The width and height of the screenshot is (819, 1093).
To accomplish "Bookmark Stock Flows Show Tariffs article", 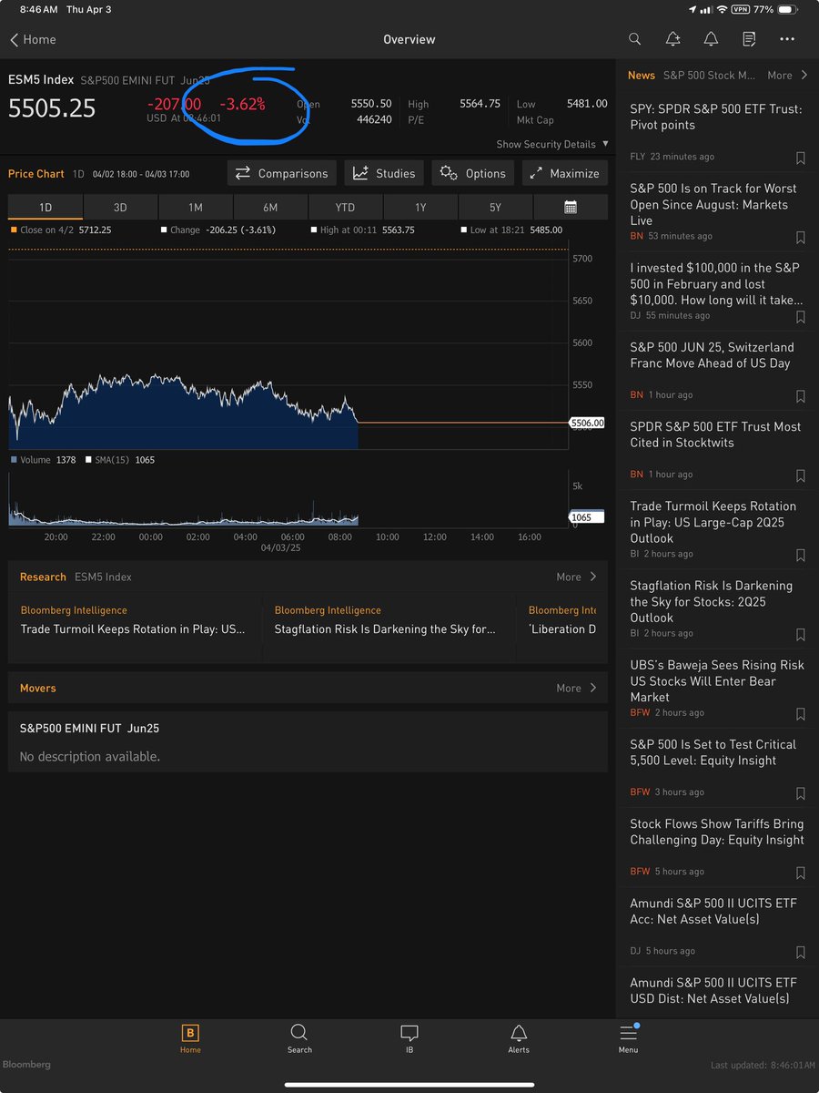I will (x=801, y=872).
